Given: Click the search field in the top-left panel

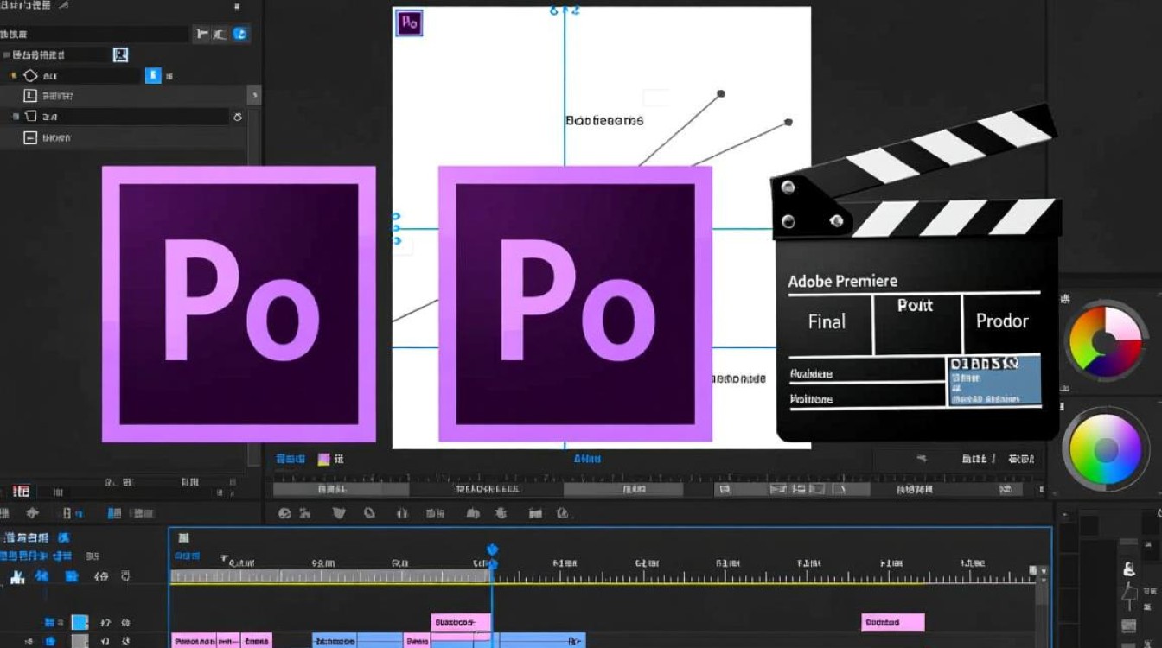Looking at the screenshot, I should (x=95, y=35).
